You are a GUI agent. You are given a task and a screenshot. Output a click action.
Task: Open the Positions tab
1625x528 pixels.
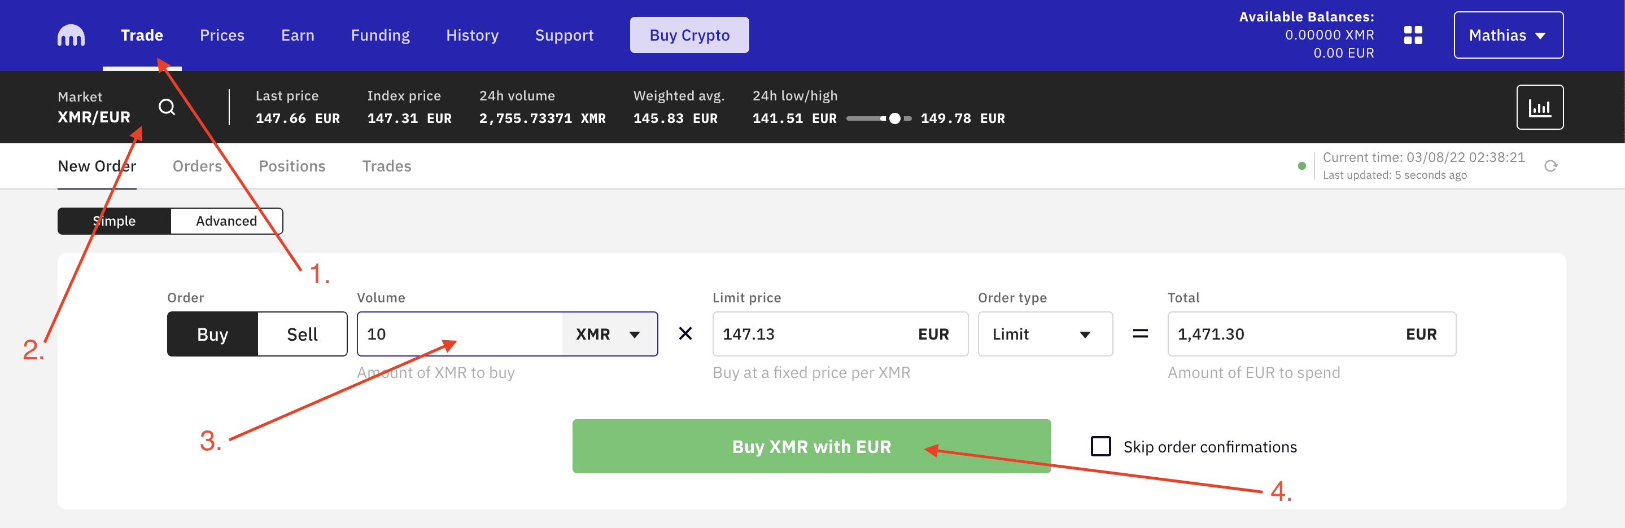pyautogui.click(x=292, y=166)
